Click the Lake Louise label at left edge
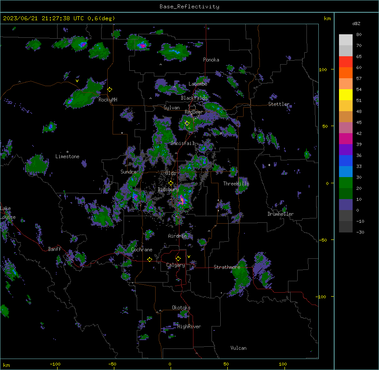 click(x=8, y=213)
